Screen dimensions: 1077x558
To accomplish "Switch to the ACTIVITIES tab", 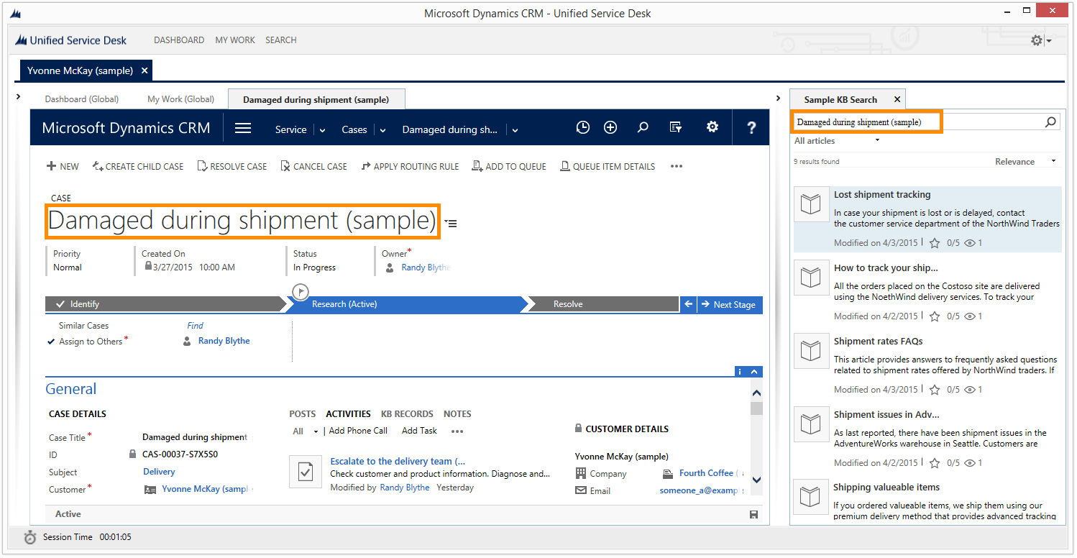I will click(x=348, y=413).
